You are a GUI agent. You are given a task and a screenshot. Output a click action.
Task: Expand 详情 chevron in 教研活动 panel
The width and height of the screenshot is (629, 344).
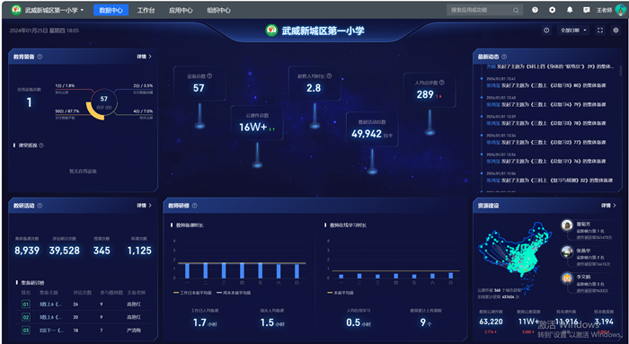(150, 206)
